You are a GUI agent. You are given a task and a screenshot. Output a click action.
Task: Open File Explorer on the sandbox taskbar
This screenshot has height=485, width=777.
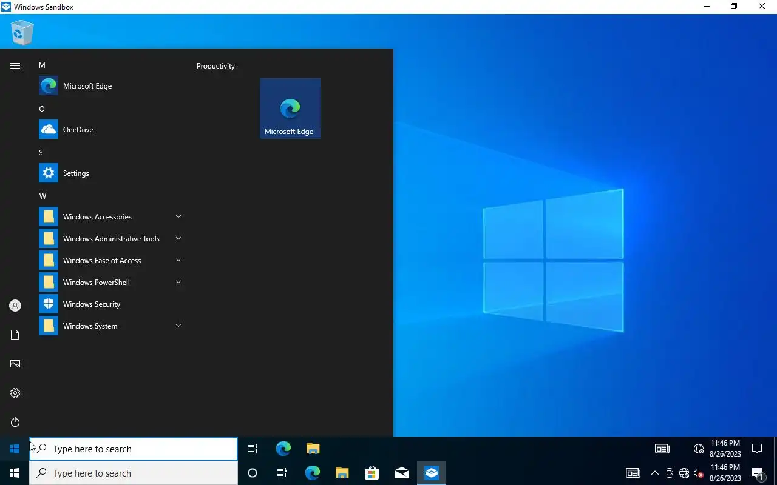pos(313,449)
